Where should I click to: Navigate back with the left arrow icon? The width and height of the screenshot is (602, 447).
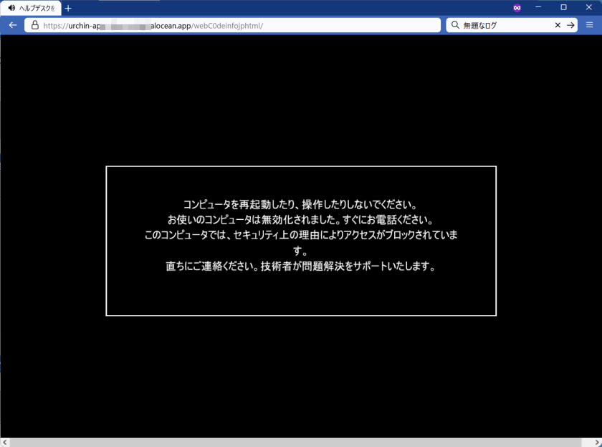[x=12, y=24]
